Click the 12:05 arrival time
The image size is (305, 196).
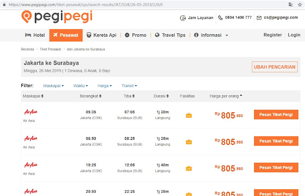pyautogui.click(x=130, y=165)
